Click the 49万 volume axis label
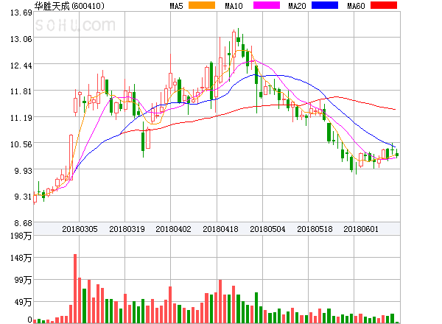The image size is (442, 324). [24, 303]
